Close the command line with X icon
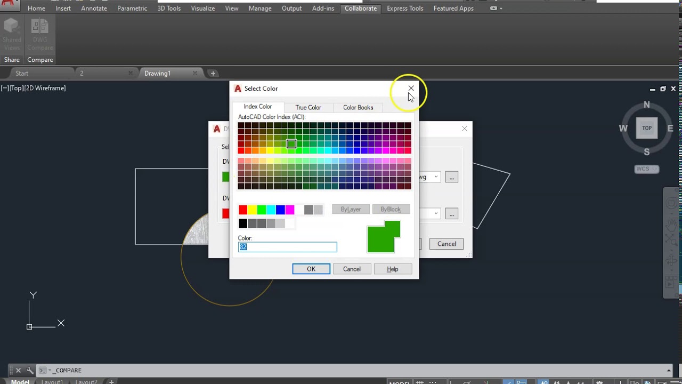Screen dimensions: 682x384 [18, 370]
